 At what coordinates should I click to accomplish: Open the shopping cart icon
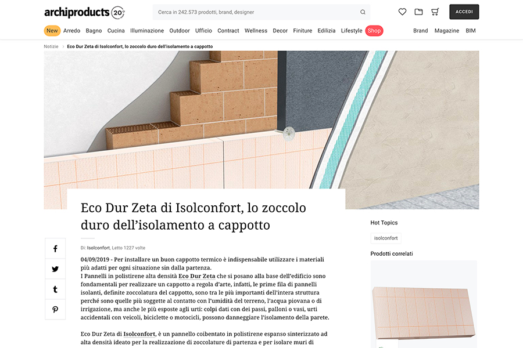(x=435, y=11)
